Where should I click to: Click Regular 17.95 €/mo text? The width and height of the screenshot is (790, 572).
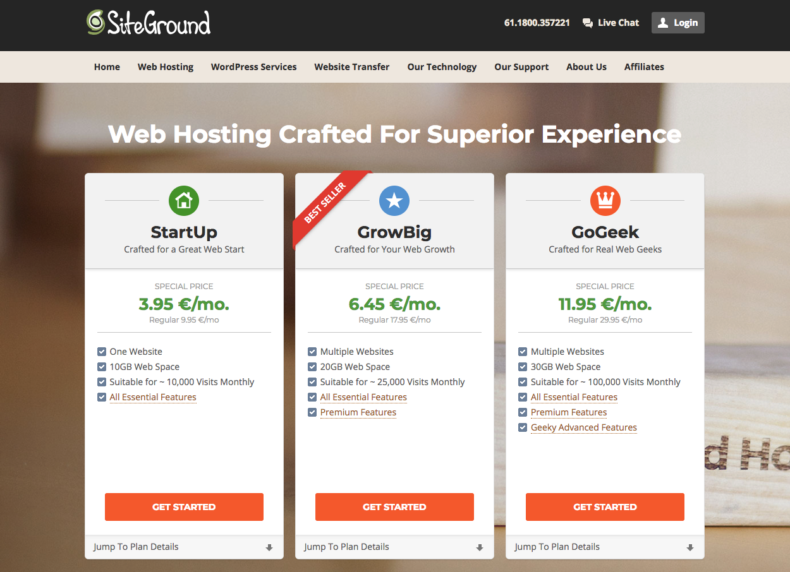click(x=394, y=320)
